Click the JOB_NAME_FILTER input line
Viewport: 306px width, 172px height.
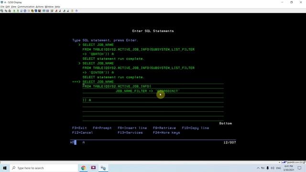[x=153, y=91]
